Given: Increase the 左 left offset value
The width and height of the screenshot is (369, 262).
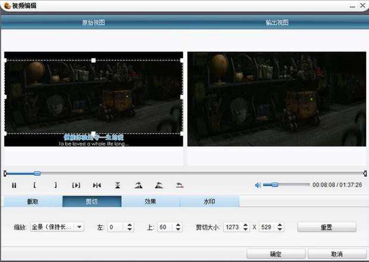Looking at the screenshot, I should point(129,225).
